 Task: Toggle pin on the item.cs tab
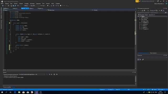pyautogui.click(x=27, y=8)
